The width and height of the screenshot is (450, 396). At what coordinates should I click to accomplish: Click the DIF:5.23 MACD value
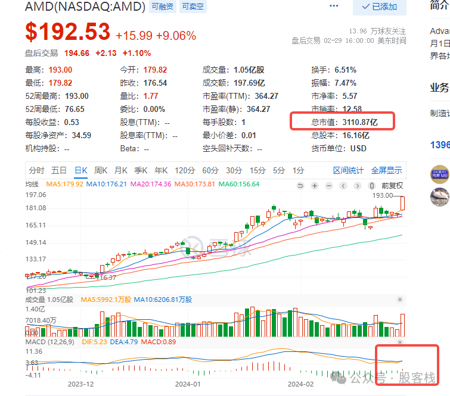click(94, 342)
